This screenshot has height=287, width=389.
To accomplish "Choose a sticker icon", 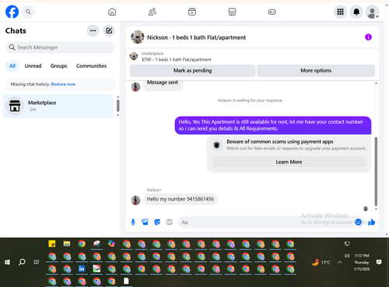I will coord(157,222).
